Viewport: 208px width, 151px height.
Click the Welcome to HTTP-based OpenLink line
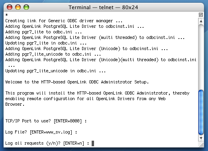click(77, 82)
